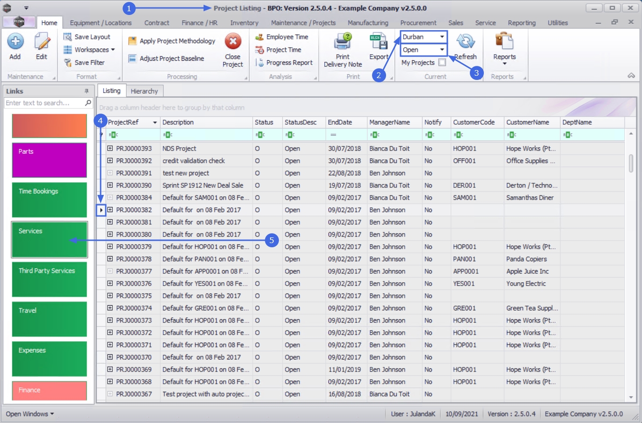642x423 pixels.
Task: Open the Durban site dropdown
Action: [442, 37]
